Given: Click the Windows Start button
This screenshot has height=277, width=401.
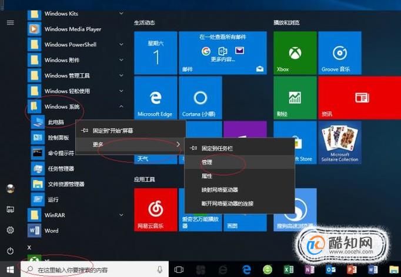Looking at the screenshot, I should point(10,269).
